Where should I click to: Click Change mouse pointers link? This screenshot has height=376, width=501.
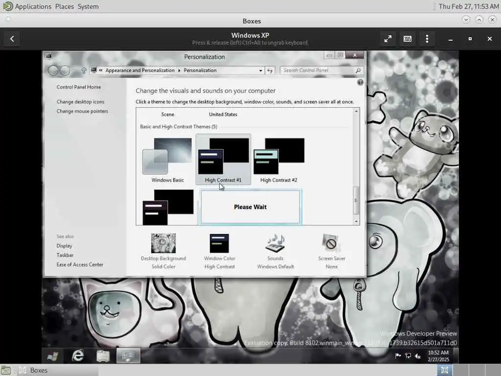point(82,111)
